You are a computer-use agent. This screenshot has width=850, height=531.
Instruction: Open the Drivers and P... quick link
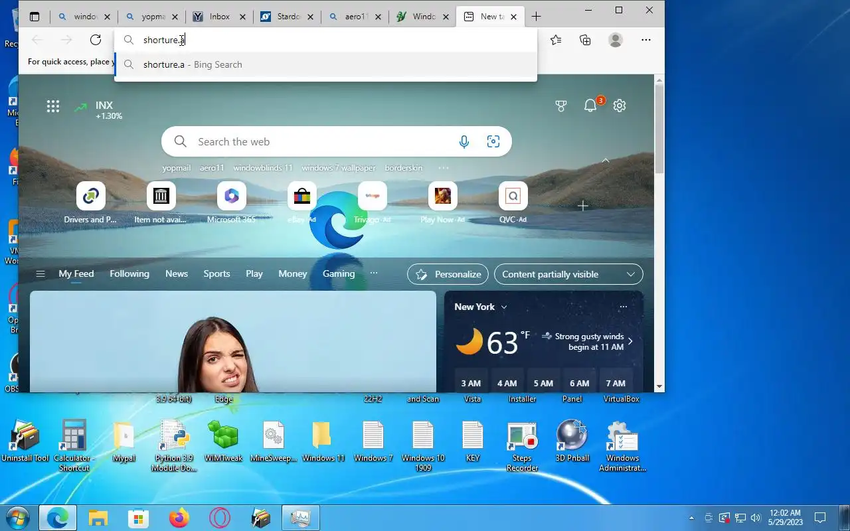(x=90, y=203)
